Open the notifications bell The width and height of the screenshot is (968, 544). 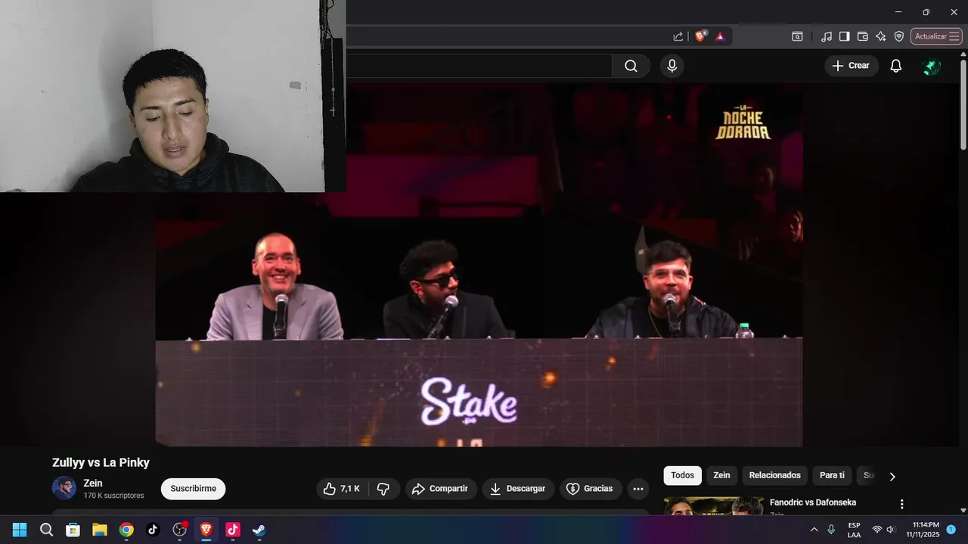click(895, 66)
